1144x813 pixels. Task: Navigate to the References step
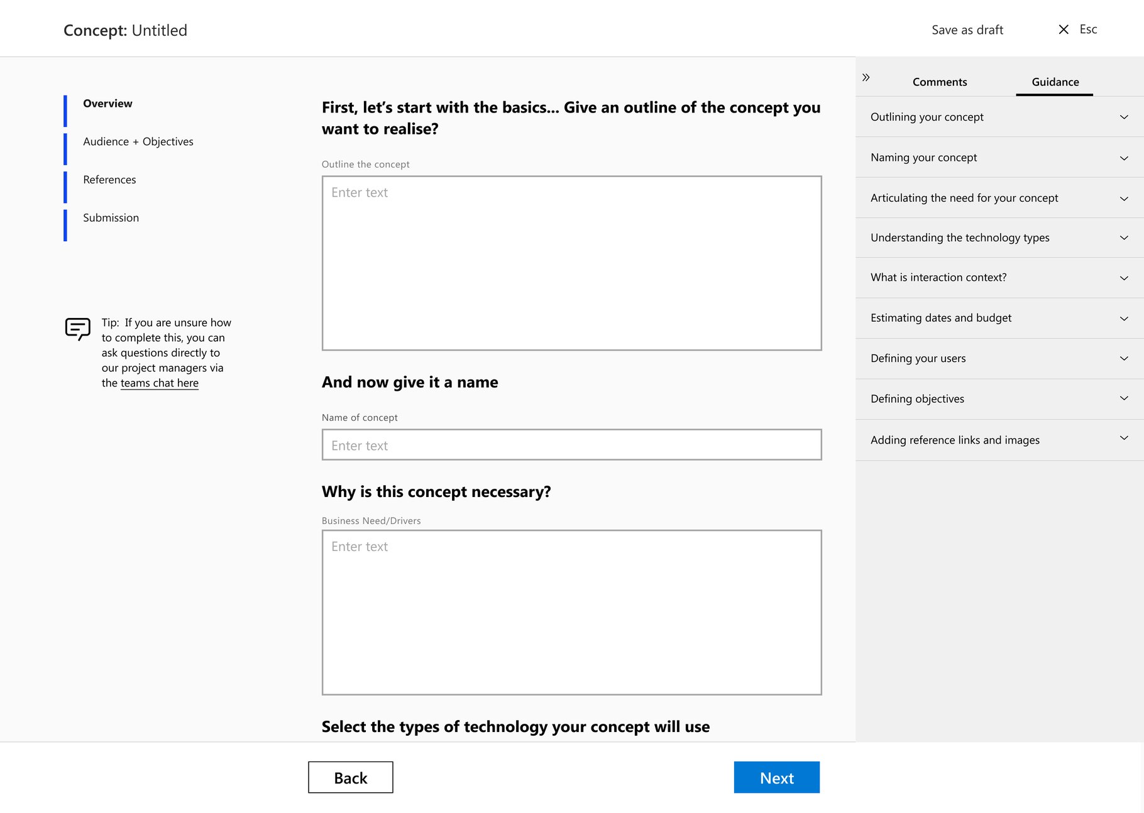pyautogui.click(x=109, y=180)
